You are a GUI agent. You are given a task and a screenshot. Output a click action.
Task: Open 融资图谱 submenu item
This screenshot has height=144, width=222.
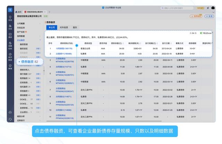[24, 44]
